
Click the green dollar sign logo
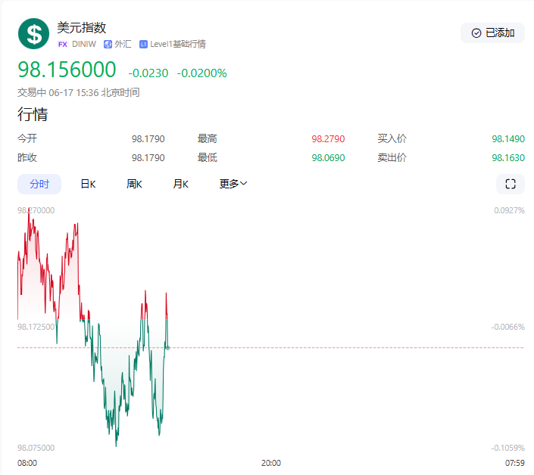pyautogui.click(x=33, y=33)
